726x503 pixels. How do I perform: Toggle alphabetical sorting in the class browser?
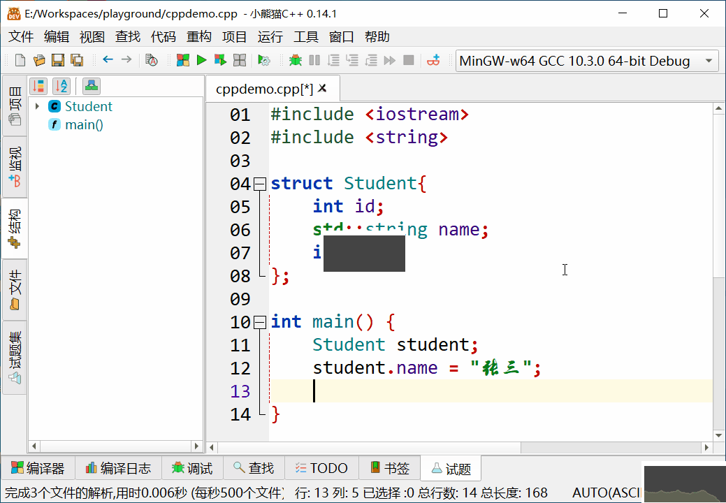61,85
